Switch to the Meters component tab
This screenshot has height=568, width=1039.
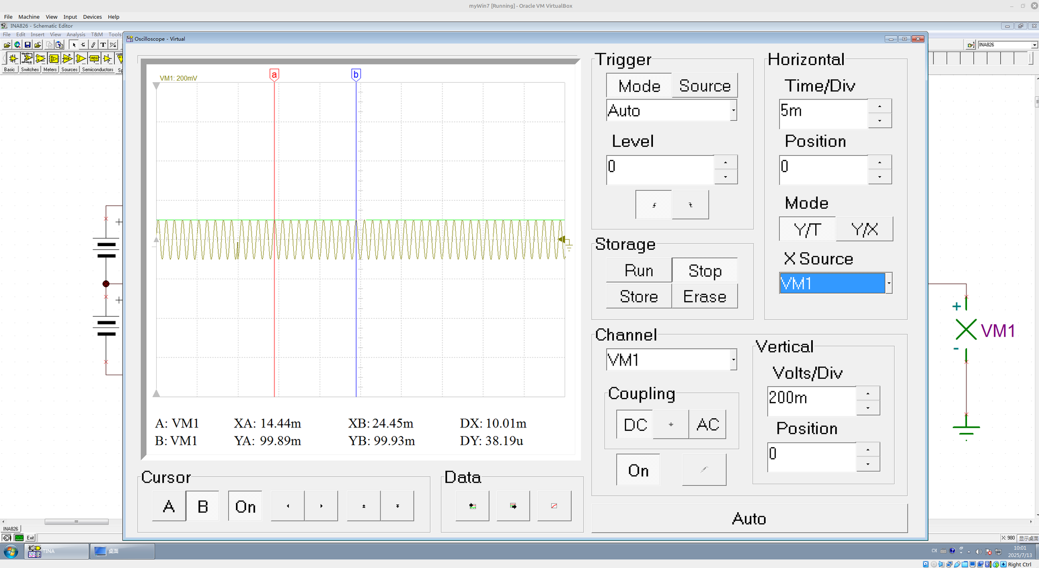point(50,70)
